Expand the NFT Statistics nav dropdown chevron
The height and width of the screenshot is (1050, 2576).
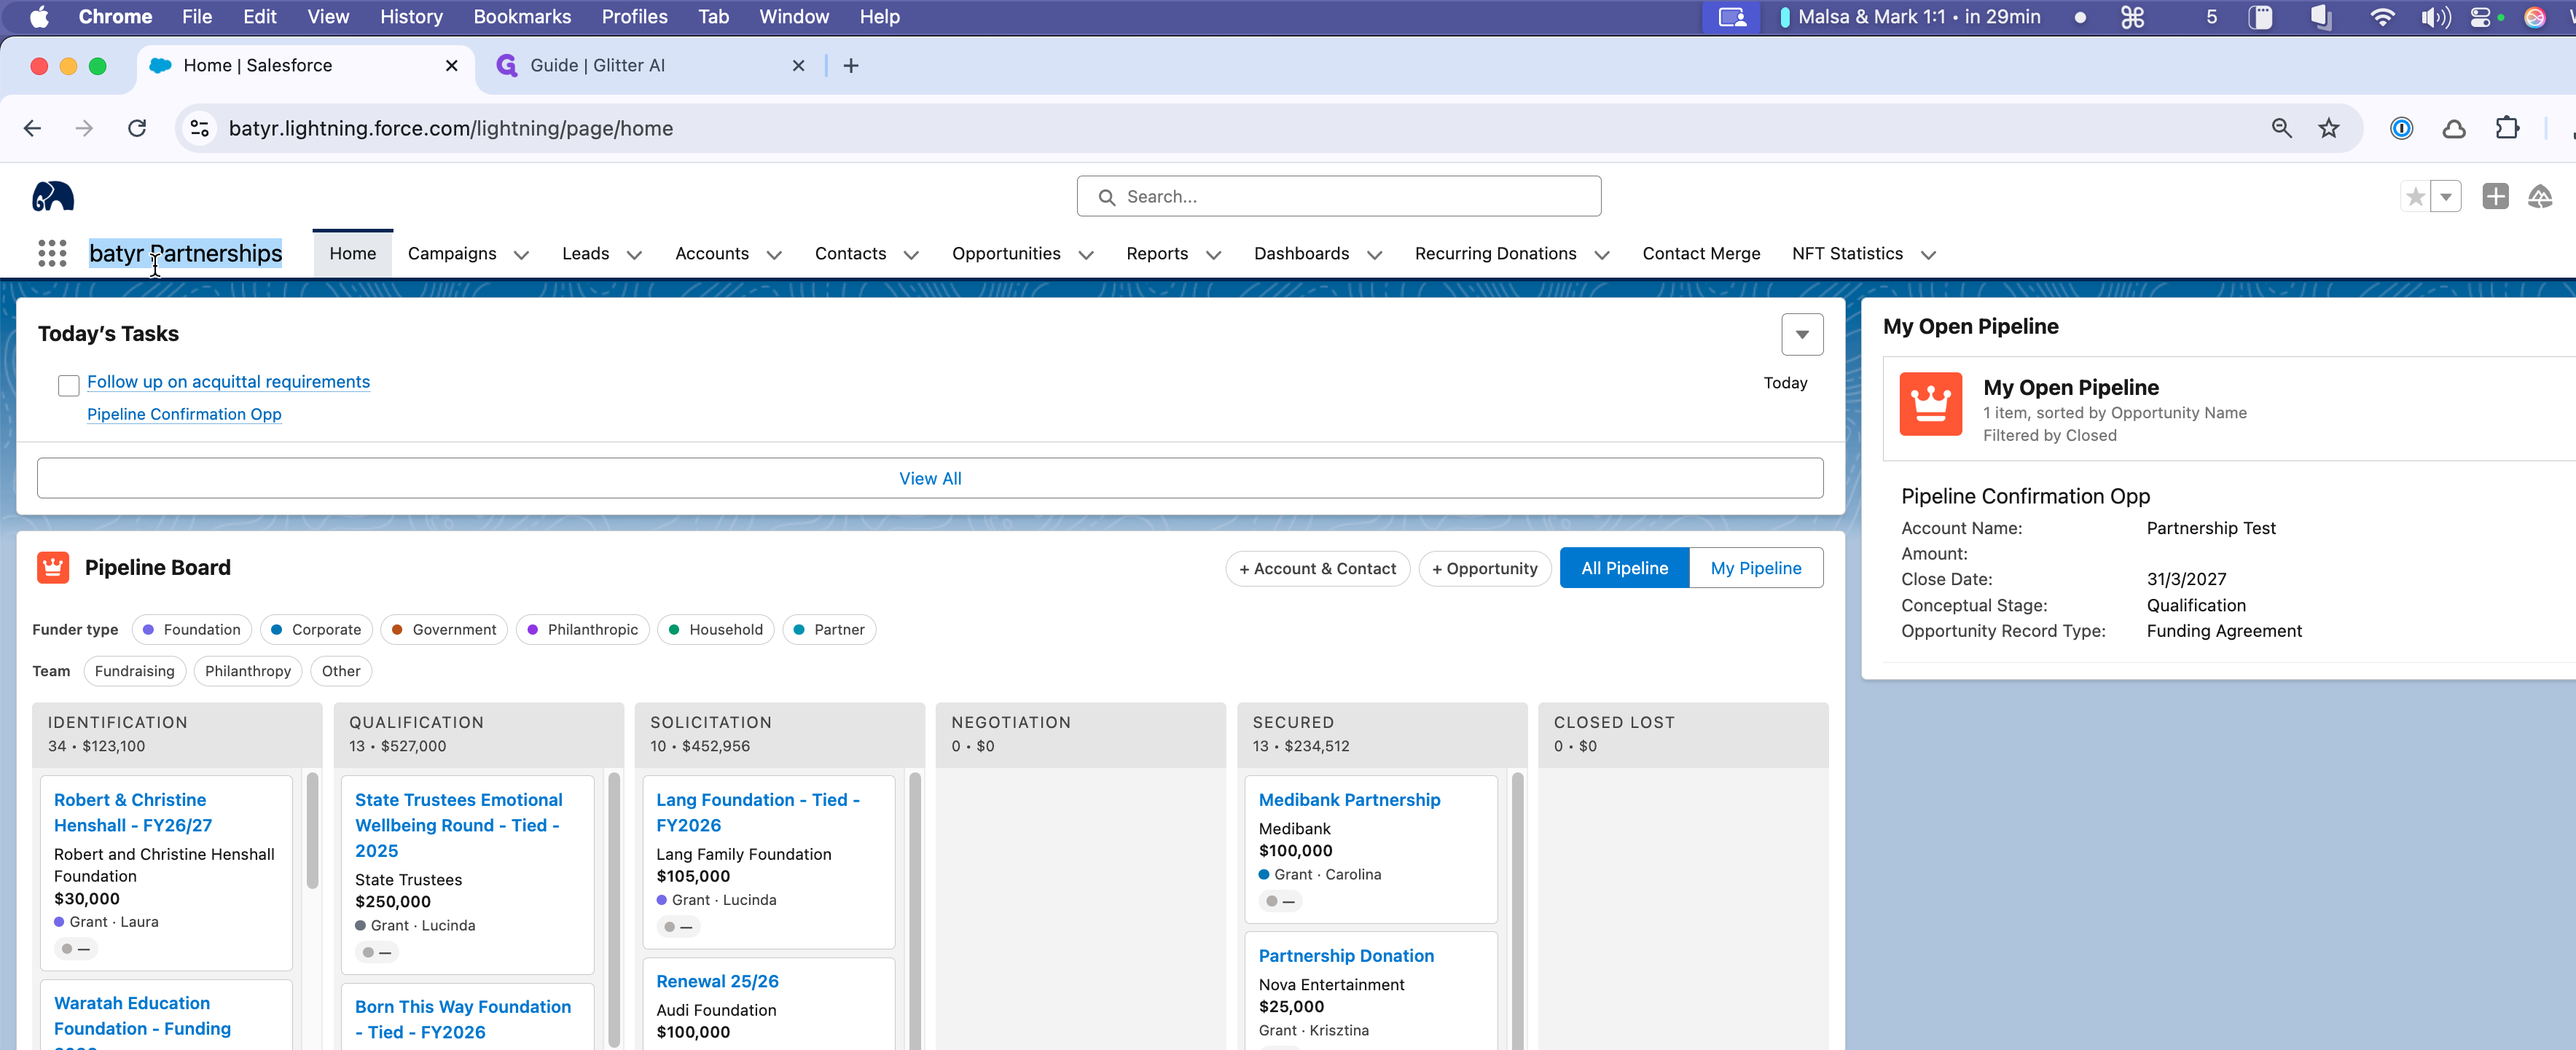1929,255
